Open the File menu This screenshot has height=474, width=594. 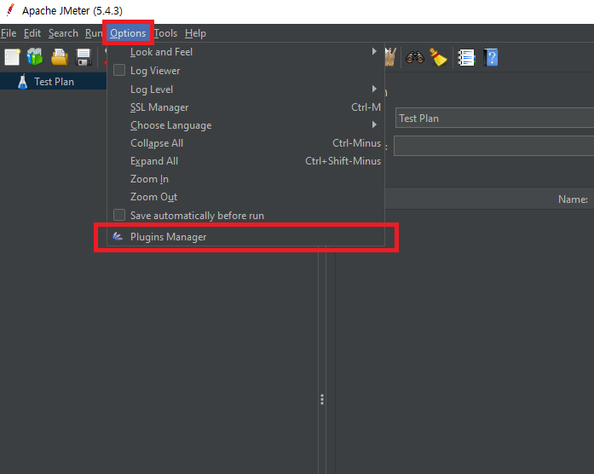pos(9,33)
